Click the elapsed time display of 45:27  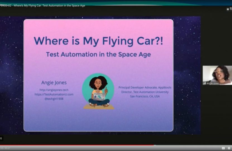[x=5, y=148]
